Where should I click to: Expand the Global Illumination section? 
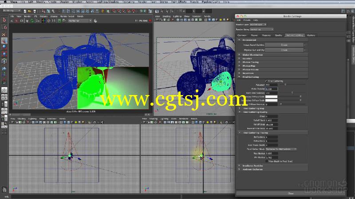click(239, 55)
